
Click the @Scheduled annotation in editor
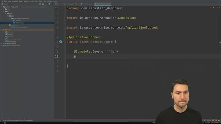(x=83, y=52)
